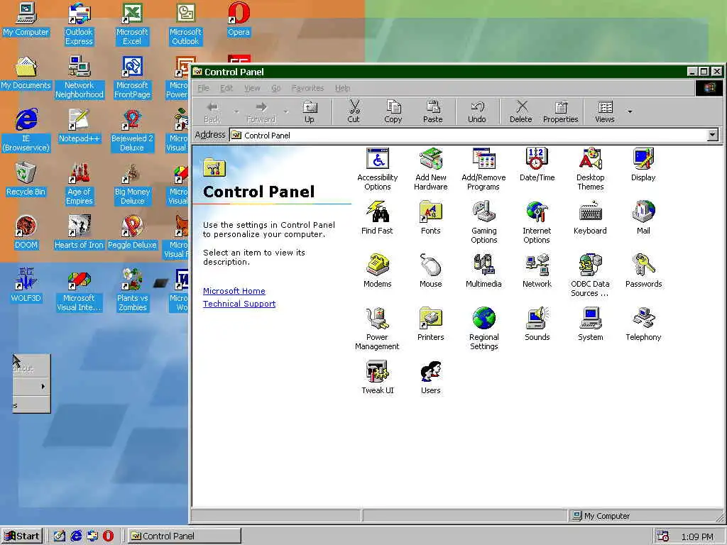This screenshot has height=545, width=727.
Task: Select the Find Fast icon
Action: point(378,218)
